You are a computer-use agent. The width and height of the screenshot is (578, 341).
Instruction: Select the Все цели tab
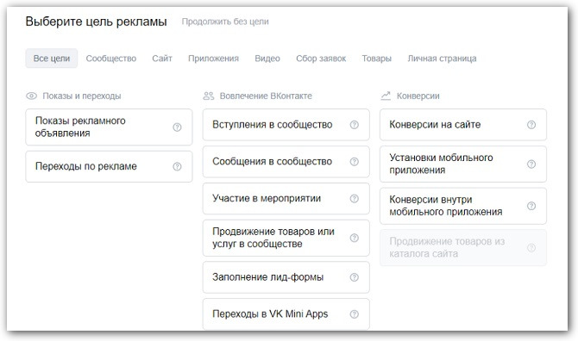tap(52, 59)
